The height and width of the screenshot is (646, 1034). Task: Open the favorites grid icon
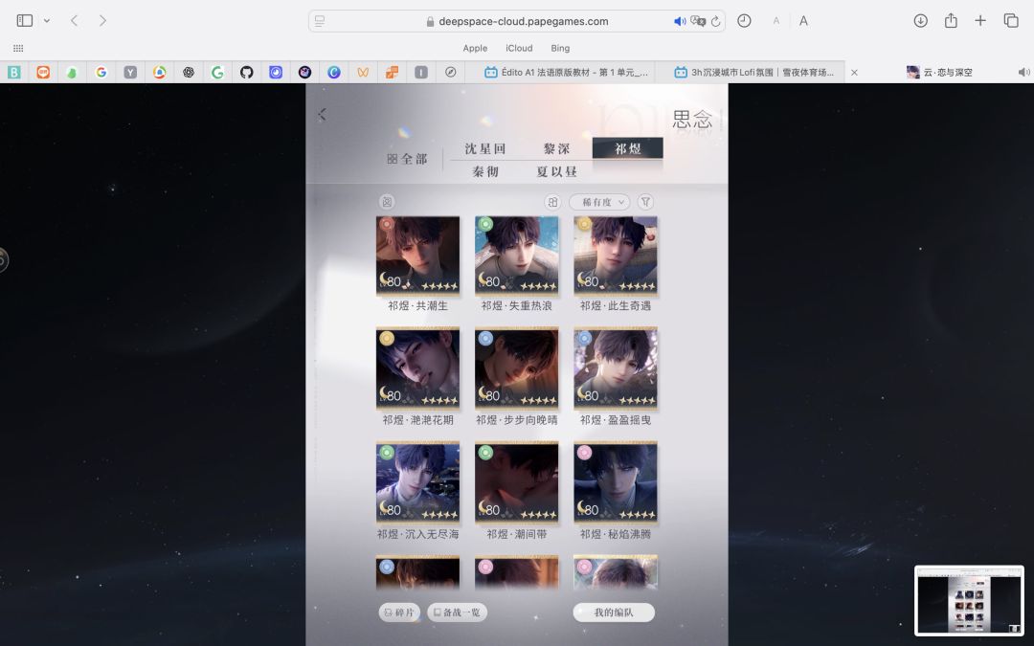coord(18,48)
